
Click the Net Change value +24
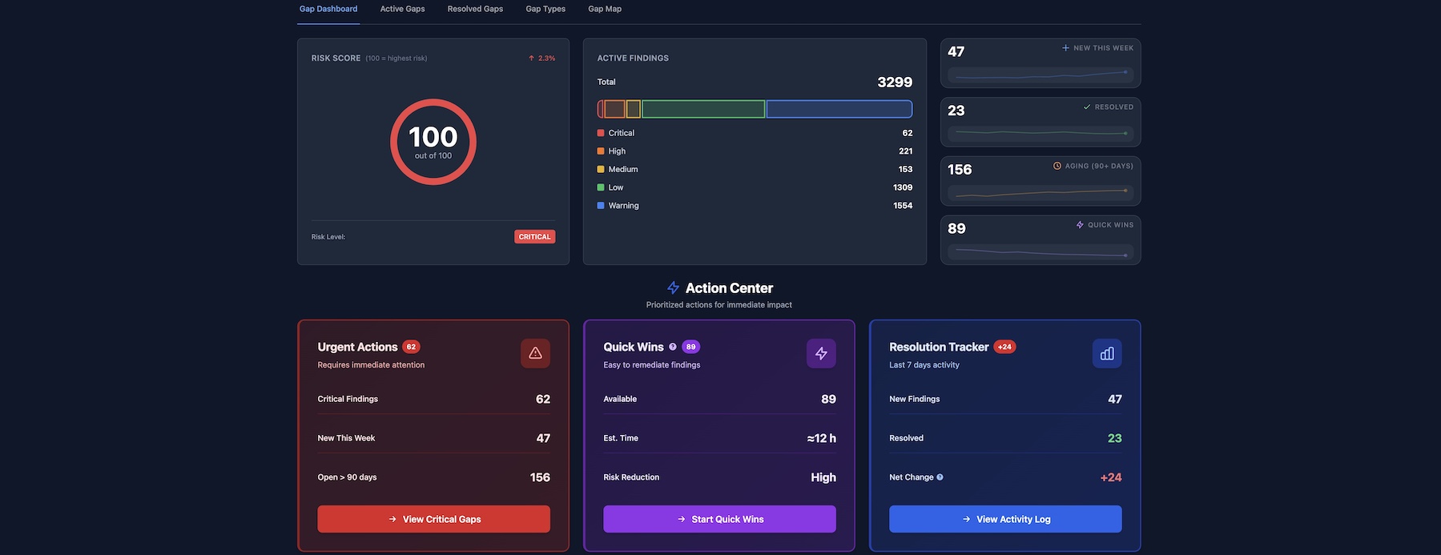[x=1111, y=477]
